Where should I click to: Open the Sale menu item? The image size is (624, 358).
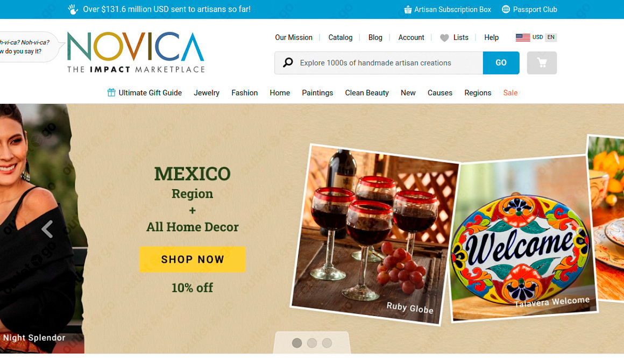(x=510, y=92)
